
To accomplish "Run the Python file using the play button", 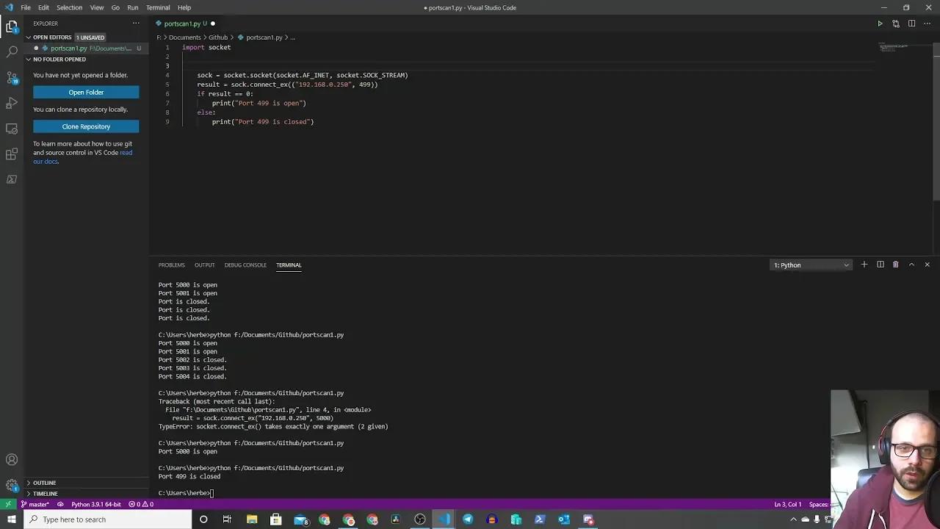I will click(x=880, y=23).
